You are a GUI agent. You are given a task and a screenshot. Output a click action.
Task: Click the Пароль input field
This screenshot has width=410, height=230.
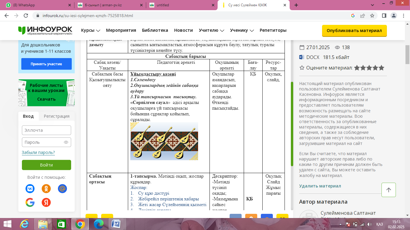pos(46,142)
